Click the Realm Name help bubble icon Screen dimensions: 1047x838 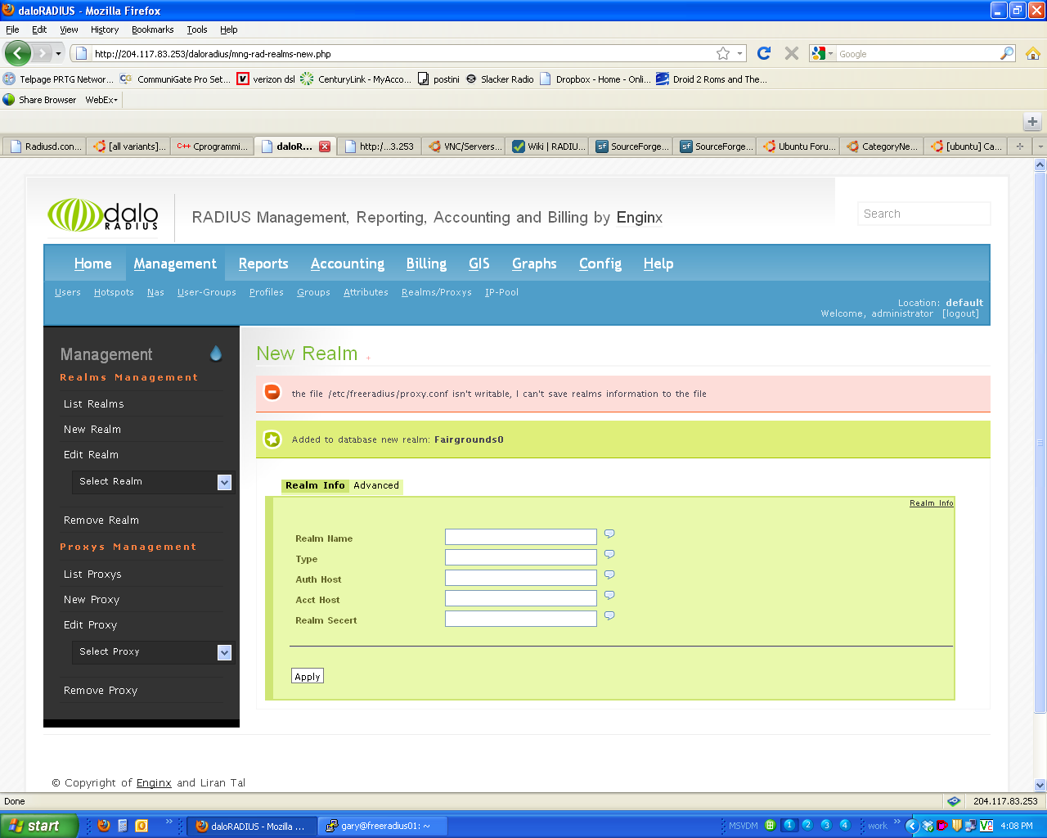609,534
